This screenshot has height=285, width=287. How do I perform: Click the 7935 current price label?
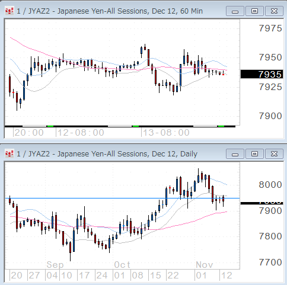pos(262,74)
